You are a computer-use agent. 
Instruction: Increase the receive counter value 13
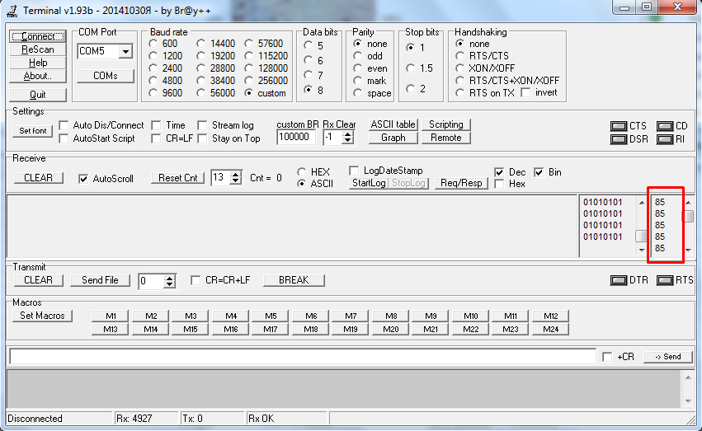pos(235,175)
